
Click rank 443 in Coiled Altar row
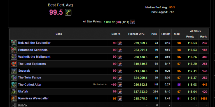(205, 85)
